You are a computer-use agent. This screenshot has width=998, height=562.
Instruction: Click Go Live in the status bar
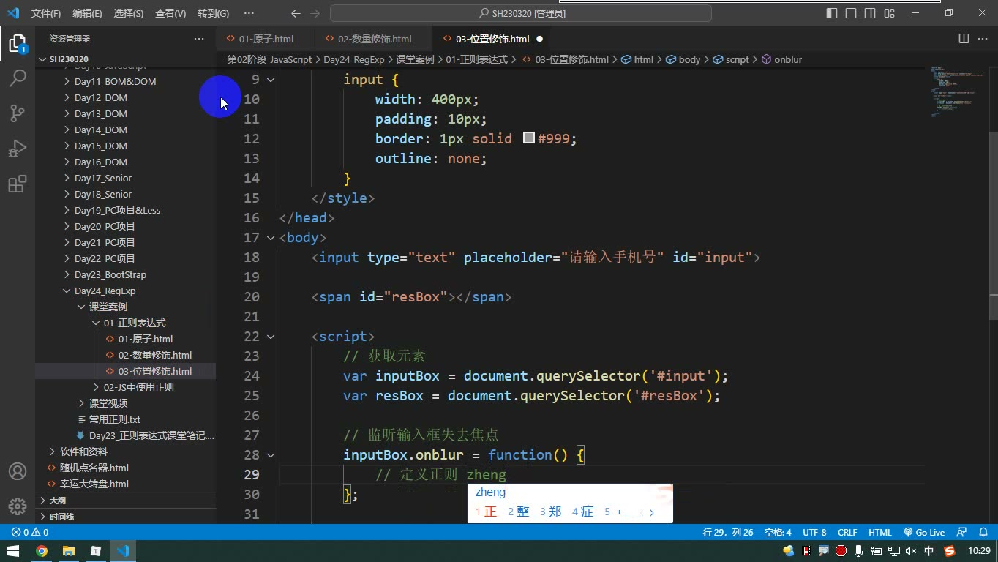[x=924, y=532]
